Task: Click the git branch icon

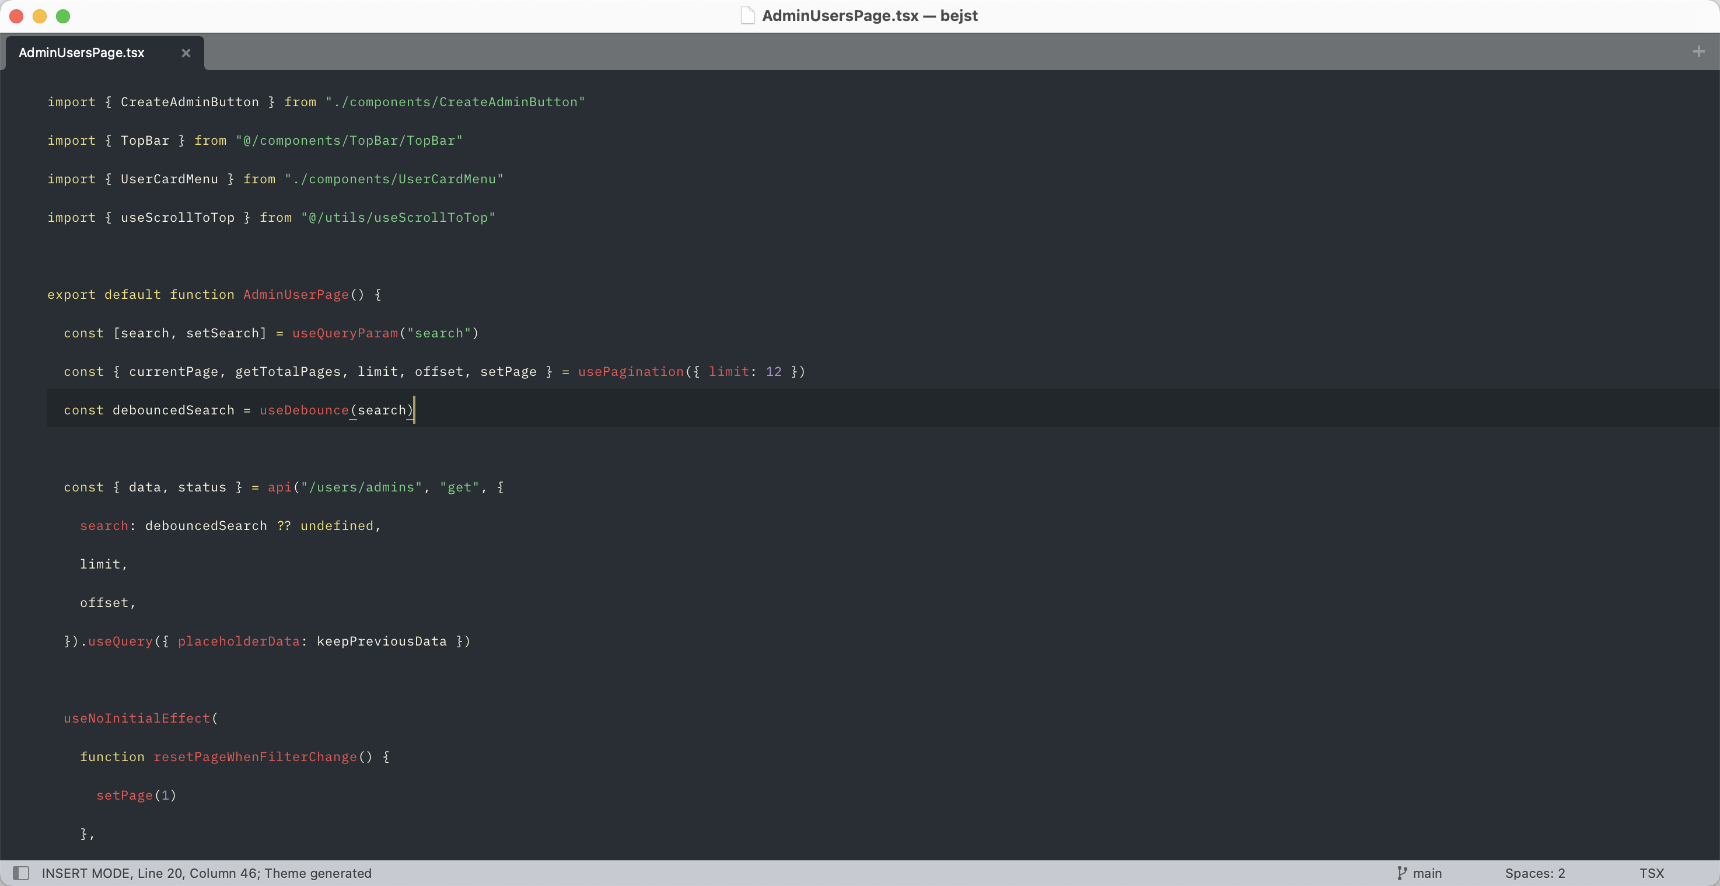Action: pos(1401,873)
